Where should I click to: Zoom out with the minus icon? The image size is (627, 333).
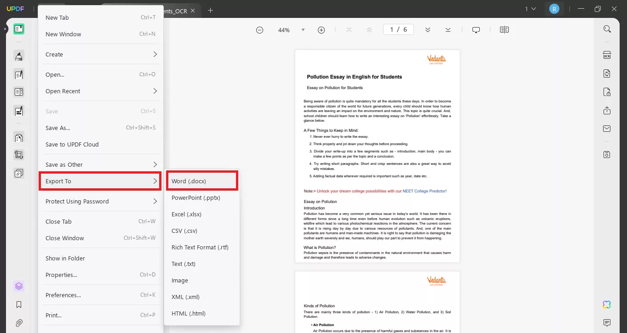click(x=259, y=30)
